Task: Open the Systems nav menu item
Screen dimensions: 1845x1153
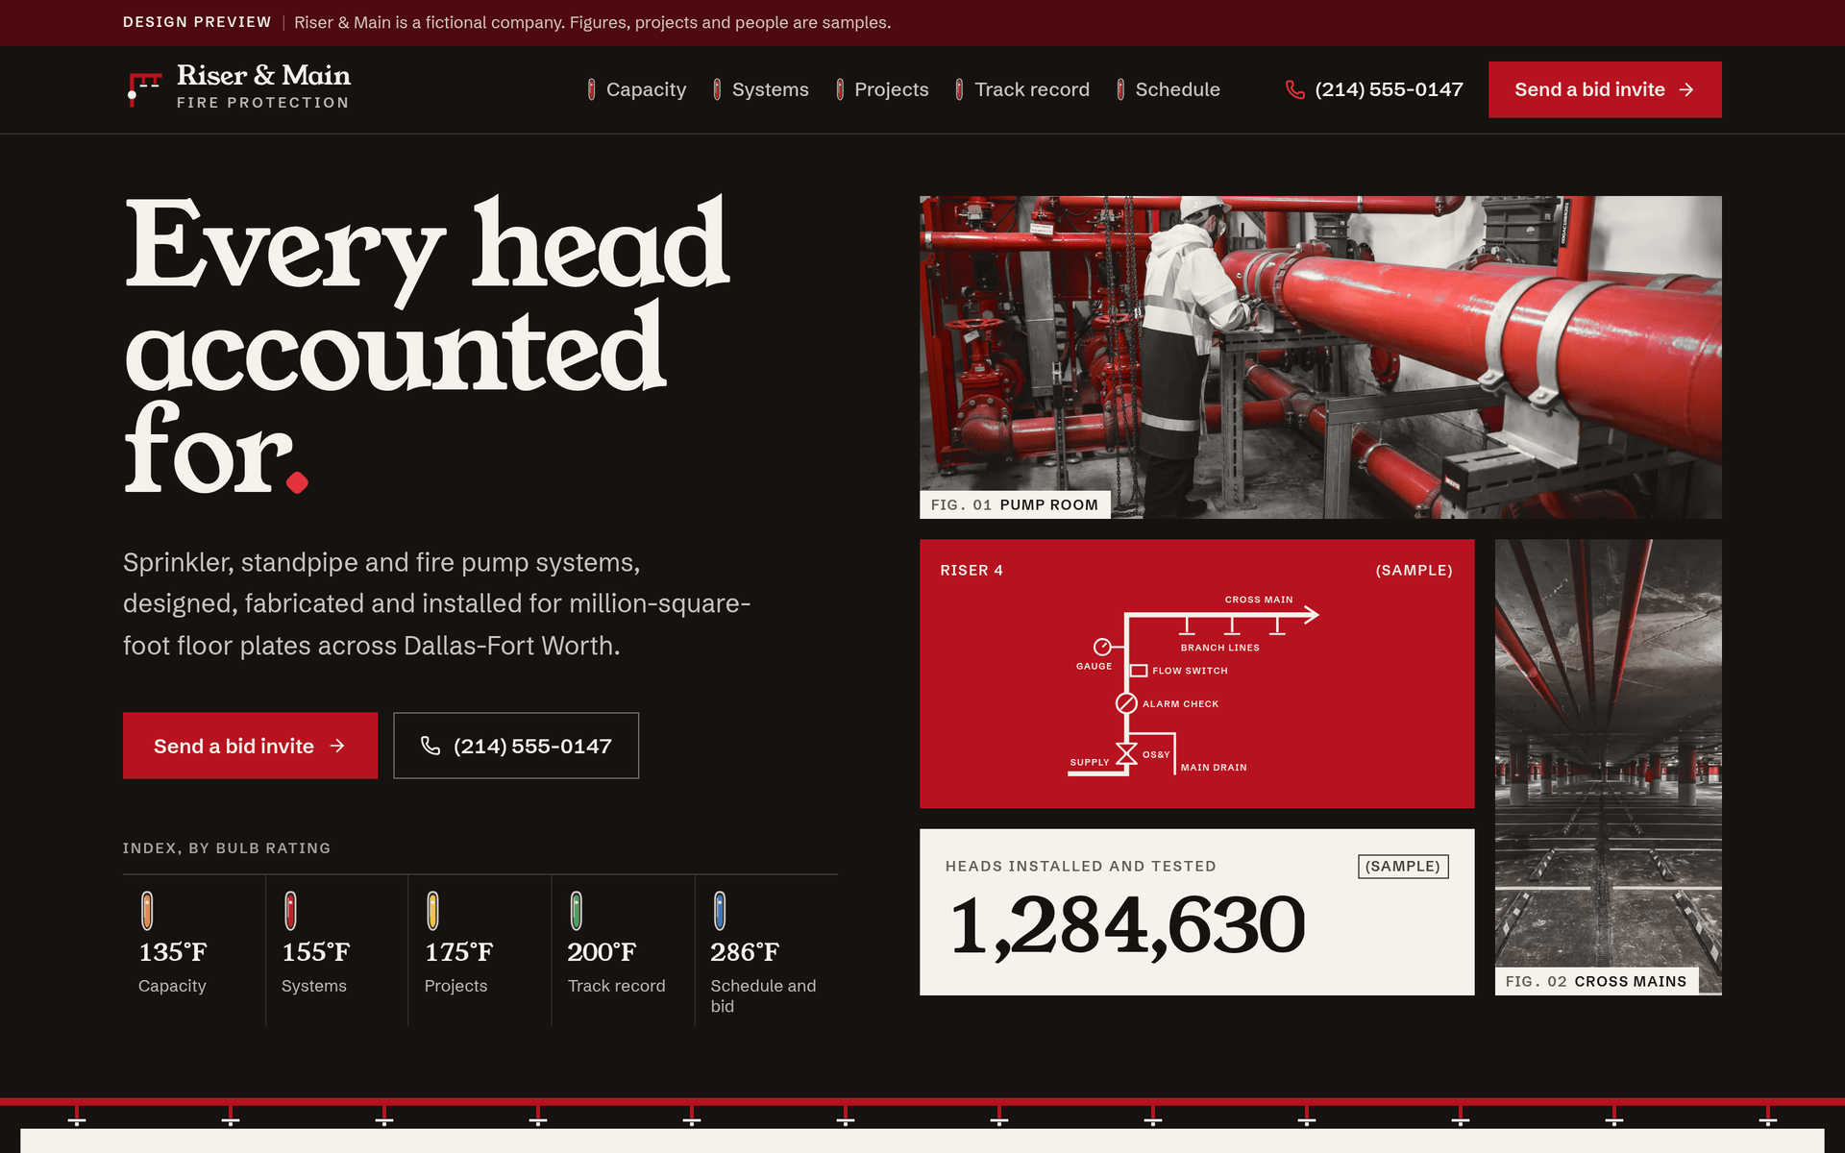Action: pyautogui.click(x=760, y=89)
